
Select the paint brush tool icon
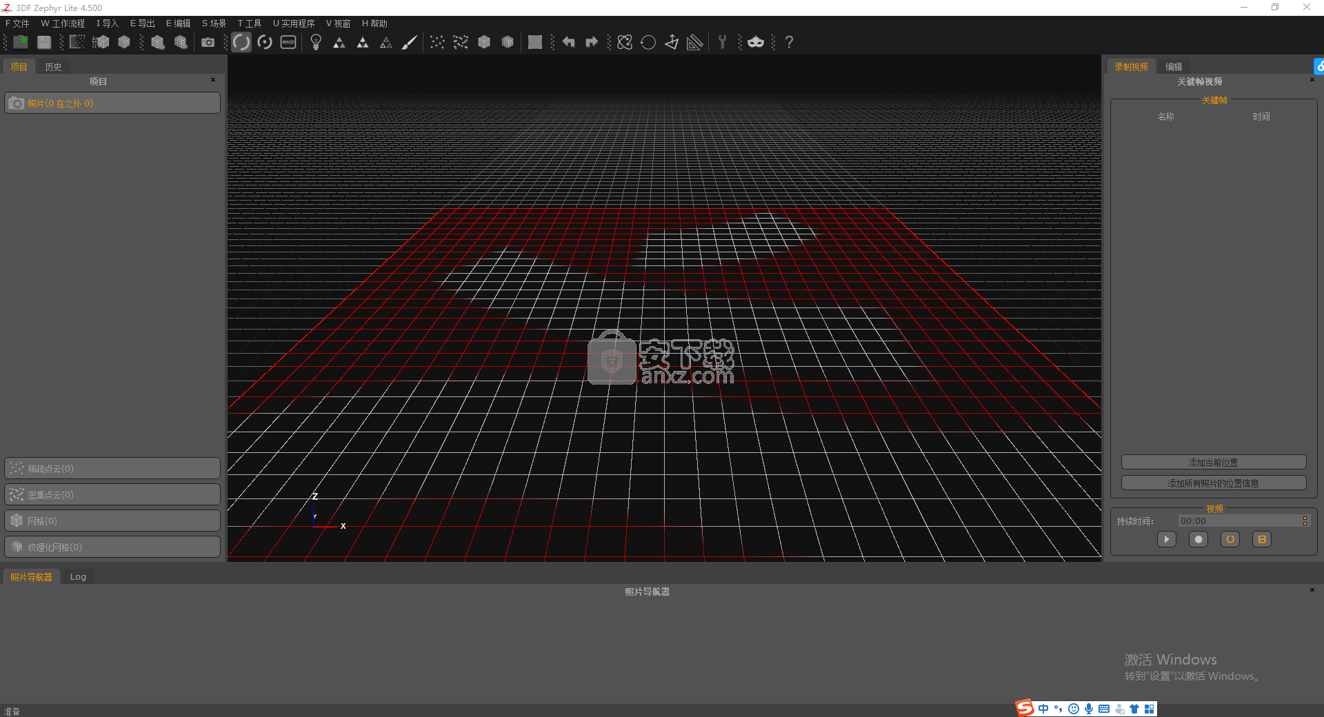[x=410, y=42]
